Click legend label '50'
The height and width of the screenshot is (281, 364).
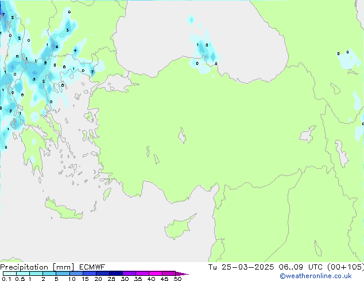(177, 279)
